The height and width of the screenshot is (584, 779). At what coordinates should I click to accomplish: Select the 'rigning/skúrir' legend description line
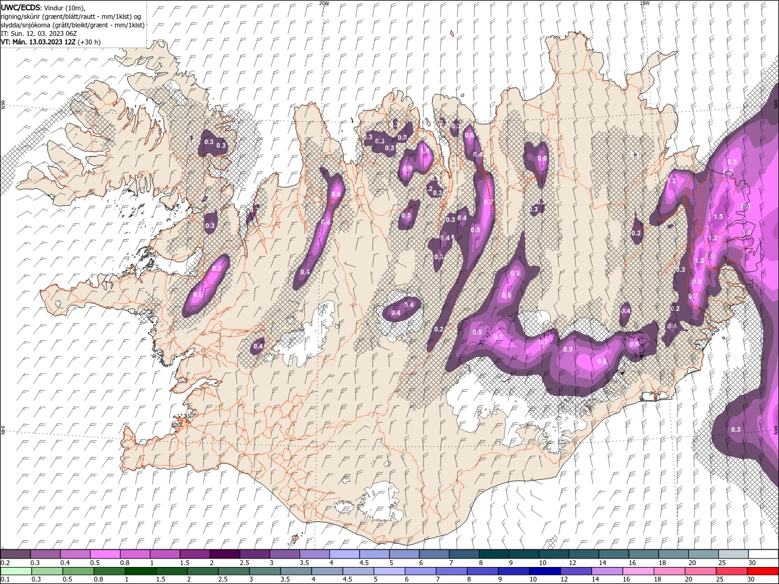pos(71,16)
